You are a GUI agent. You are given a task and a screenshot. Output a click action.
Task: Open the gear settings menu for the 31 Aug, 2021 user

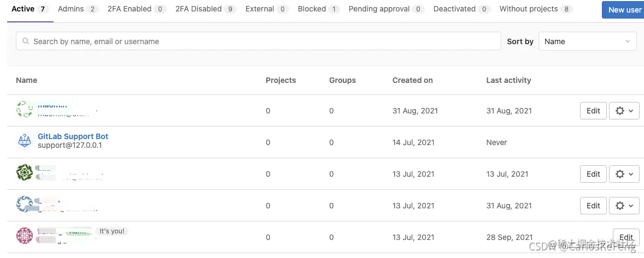(x=624, y=111)
